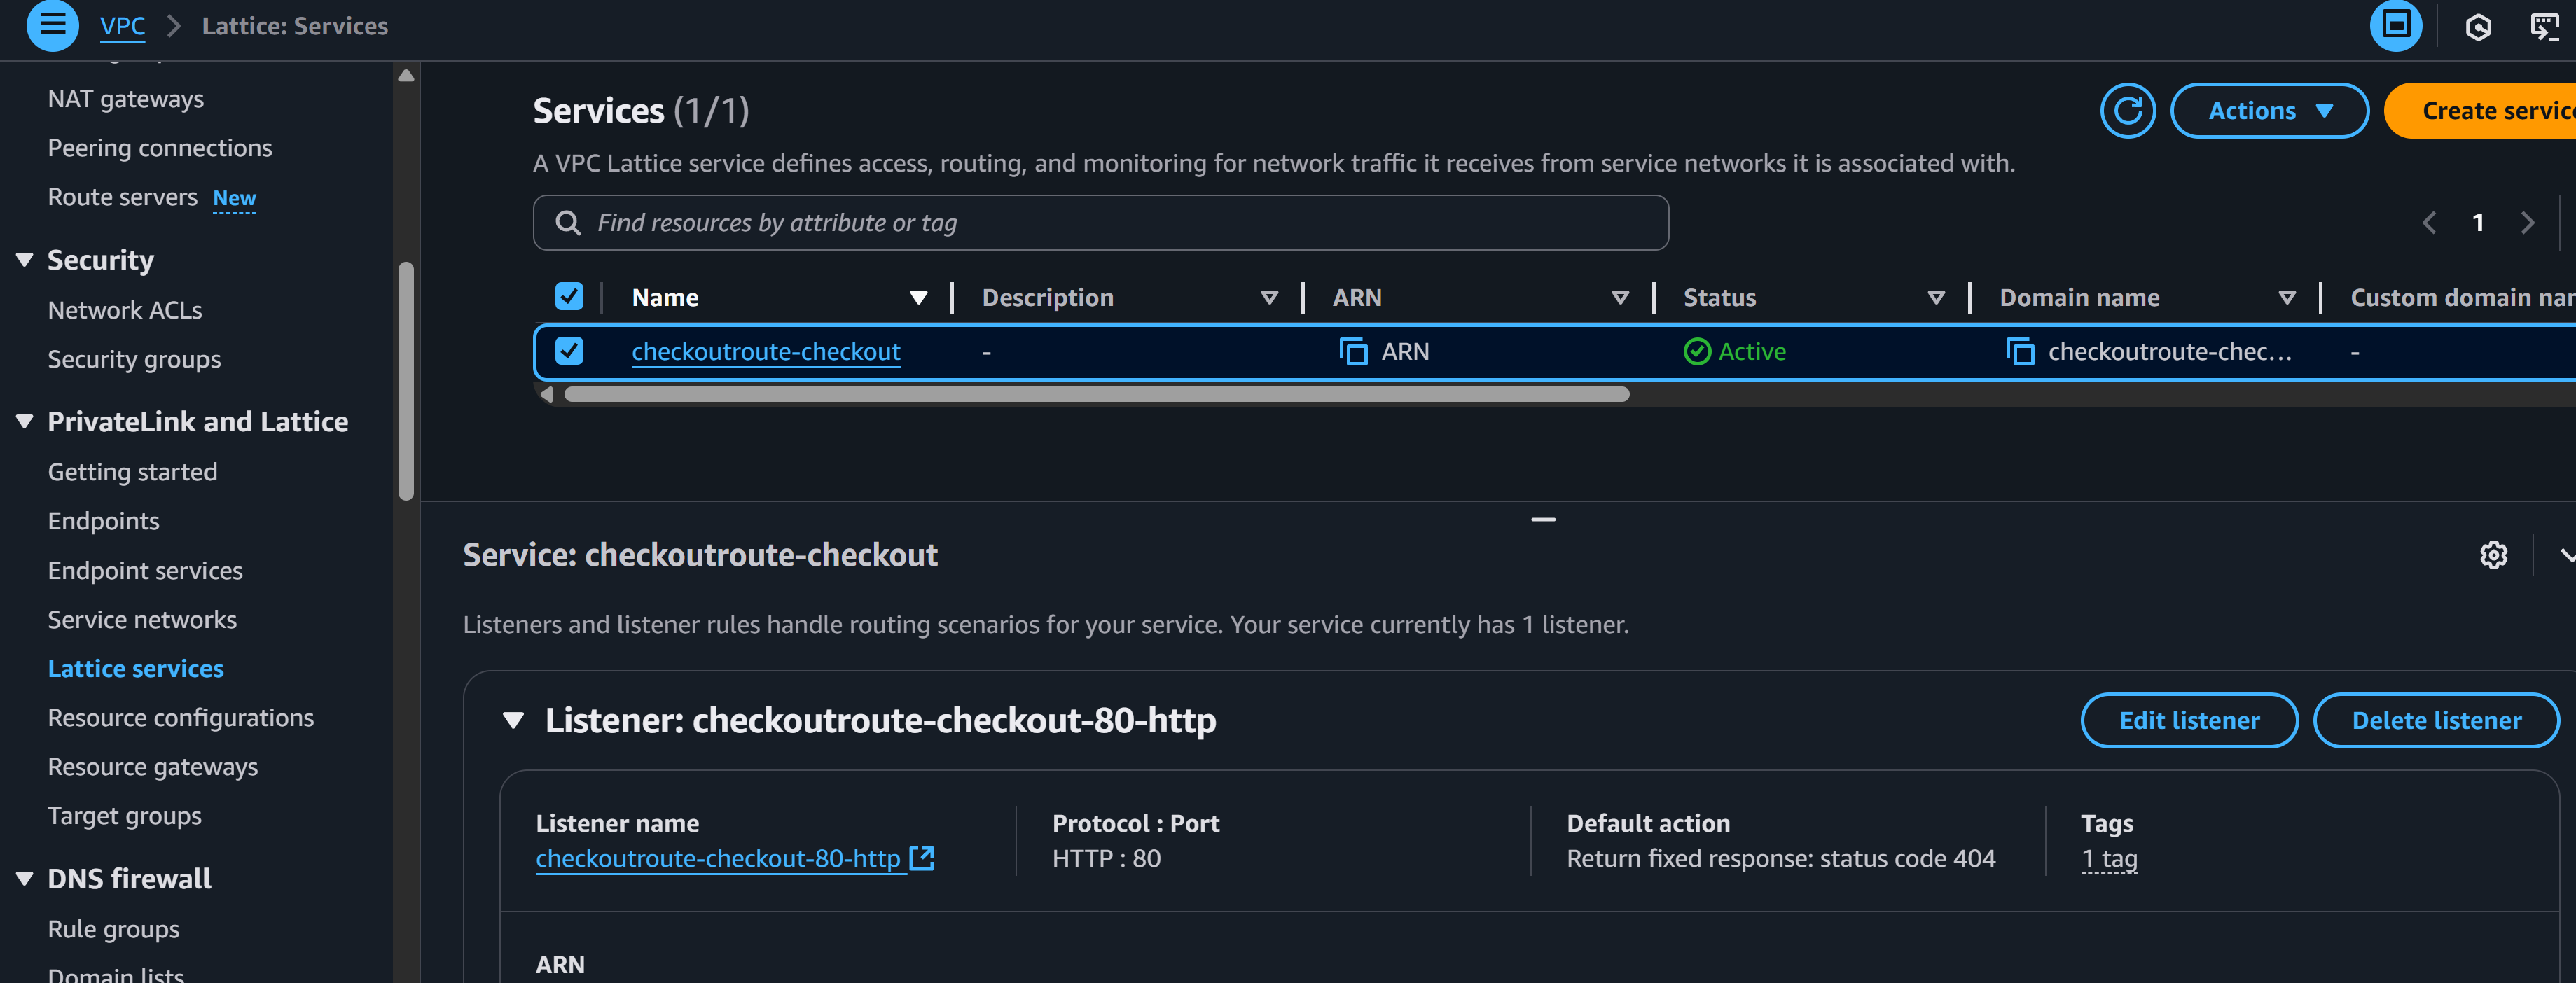Collapse the Security sidebar section
The height and width of the screenshot is (983, 2576).
25,260
